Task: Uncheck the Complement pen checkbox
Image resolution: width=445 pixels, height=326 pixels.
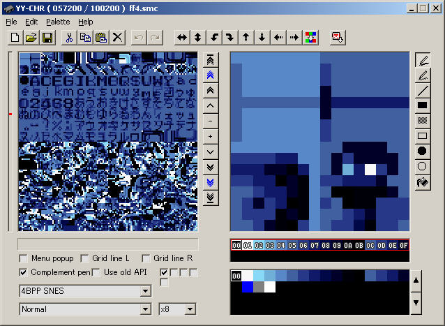Action: click(24, 273)
